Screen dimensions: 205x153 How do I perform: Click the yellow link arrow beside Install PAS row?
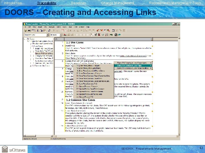pos(152,46)
